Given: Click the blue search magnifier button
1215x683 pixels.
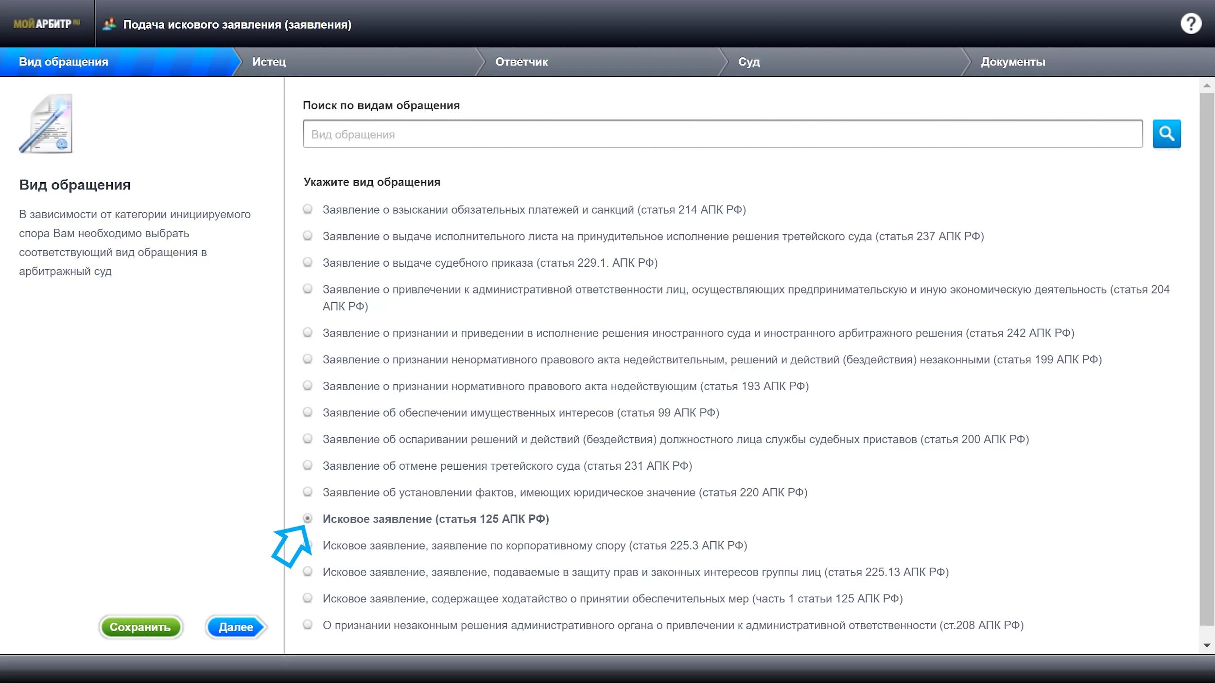Looking at the screenshot, I should 1166,134.
